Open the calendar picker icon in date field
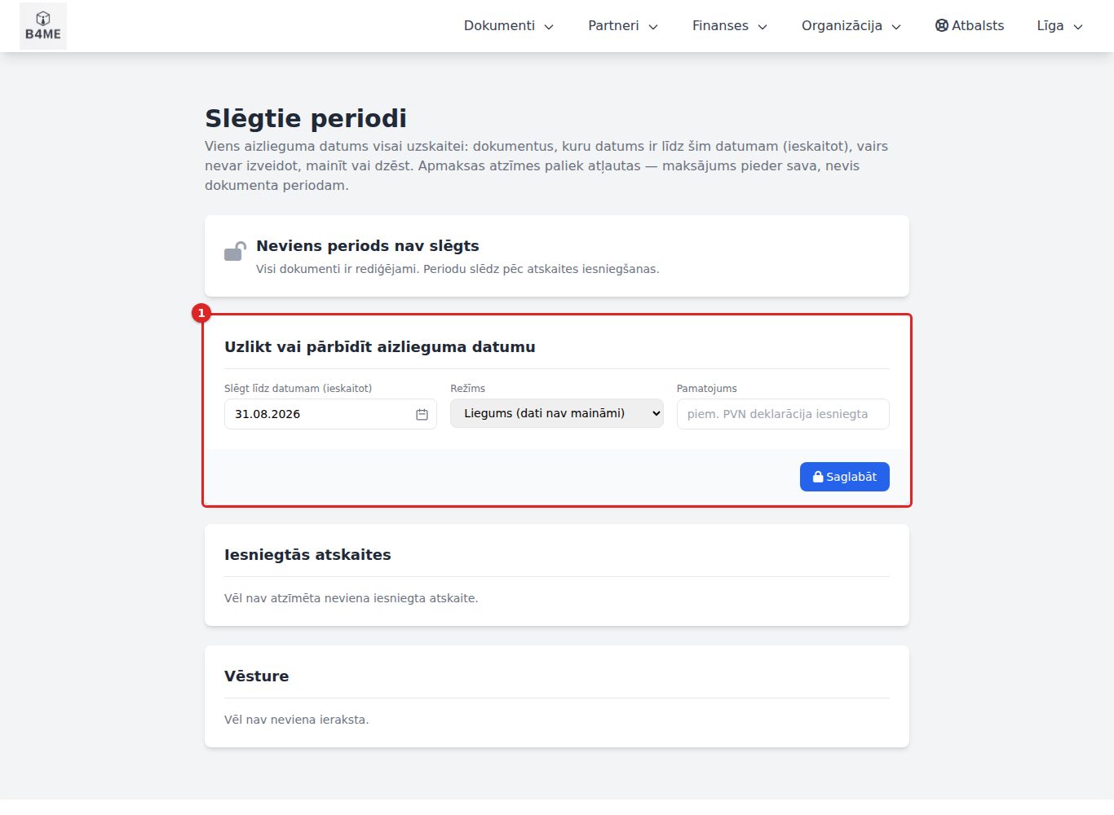Image resolution: width=1114 pixels, height=815 pixels. 422,414
